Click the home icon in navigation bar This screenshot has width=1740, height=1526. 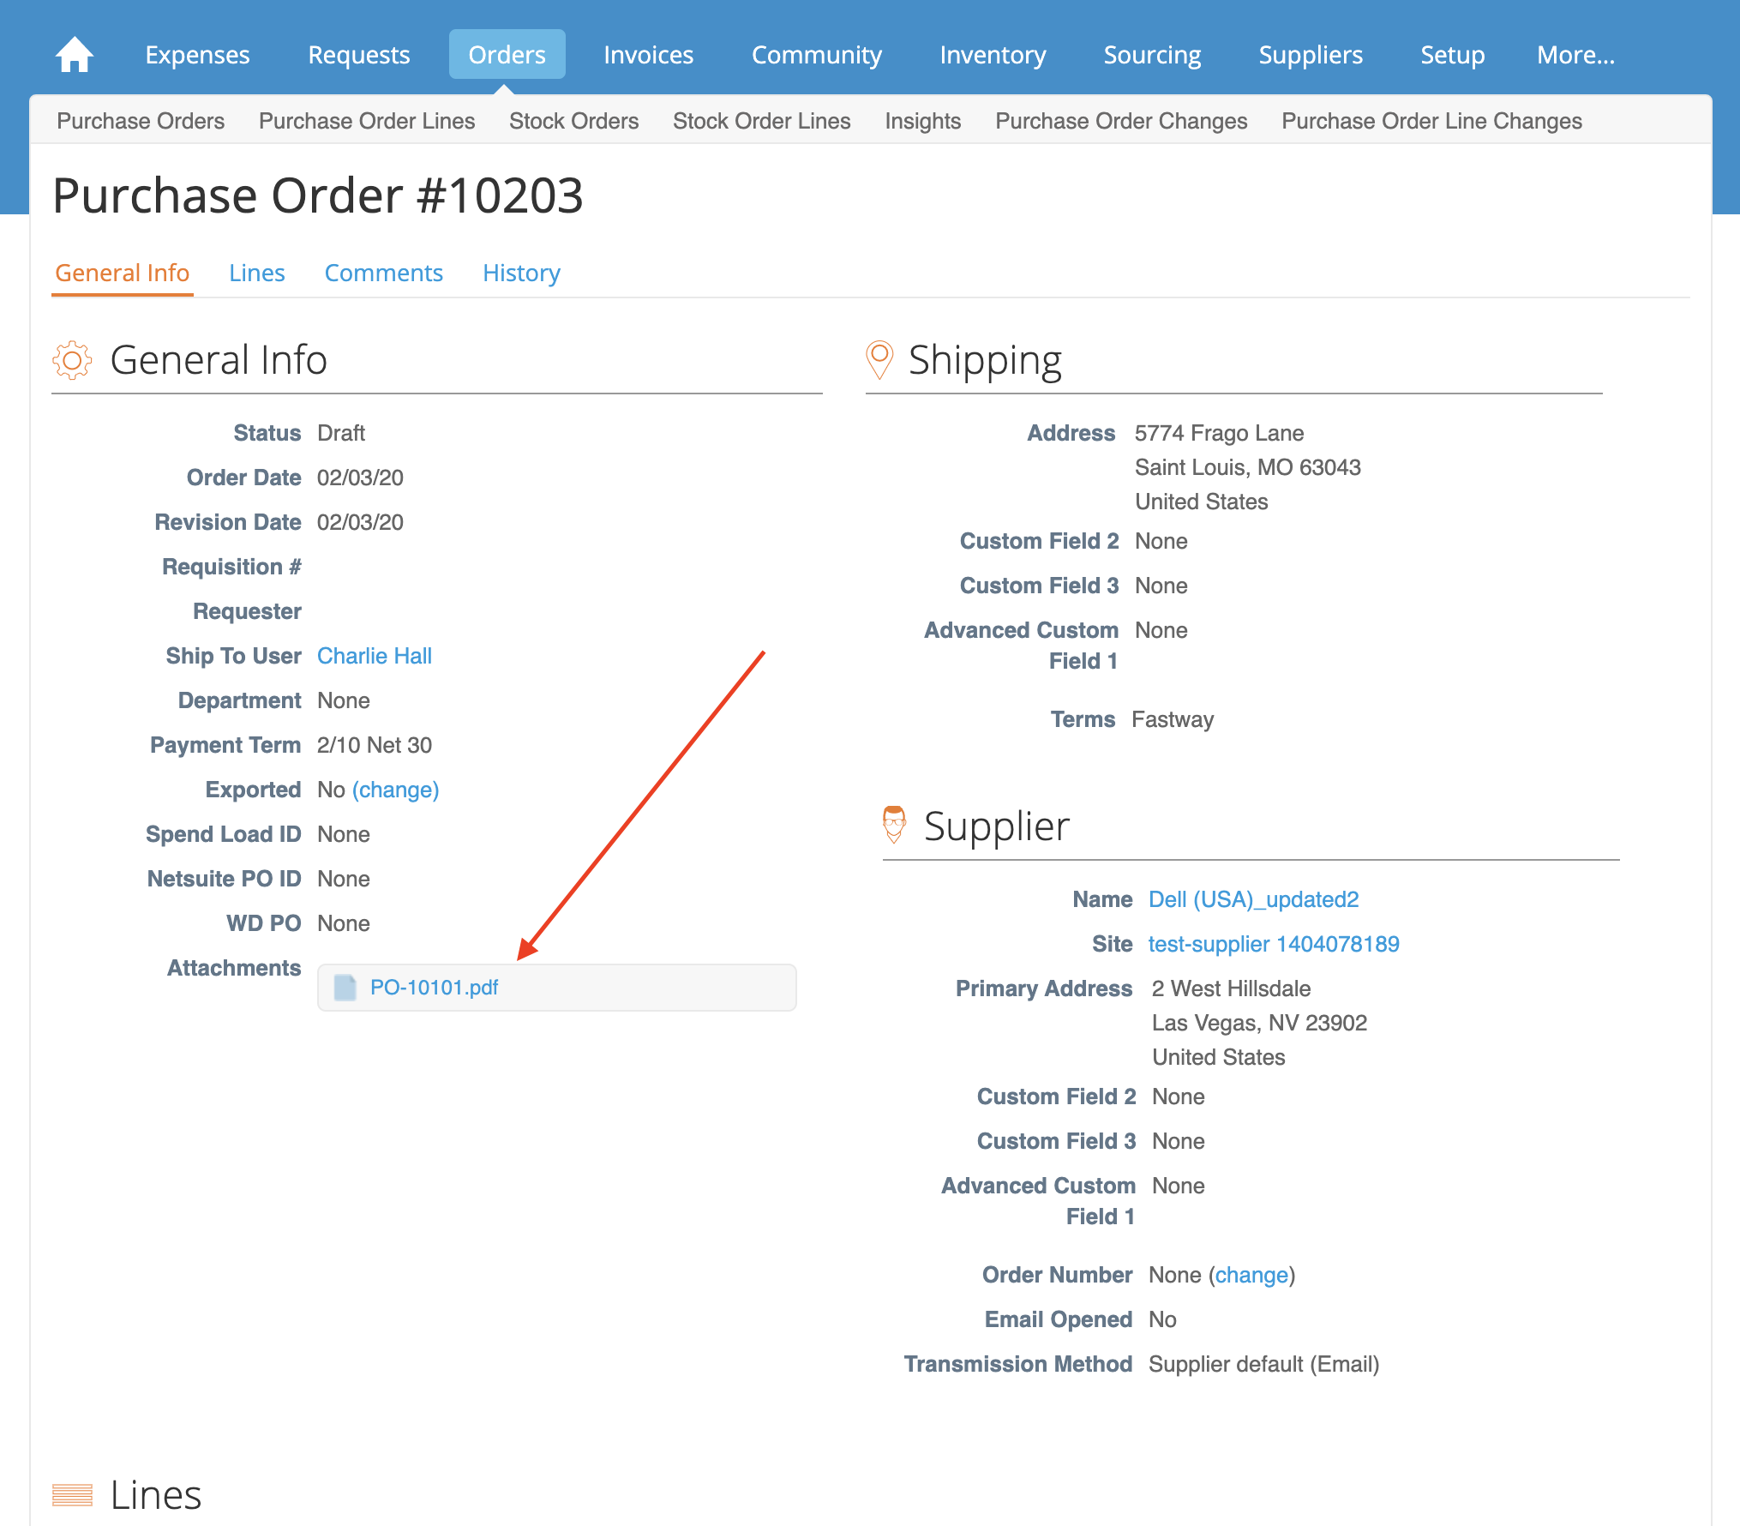75,55
